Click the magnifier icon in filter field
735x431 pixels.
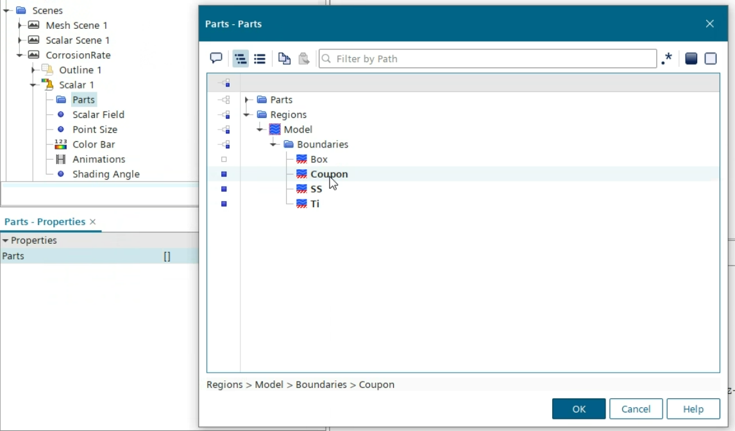pos(326,58)
